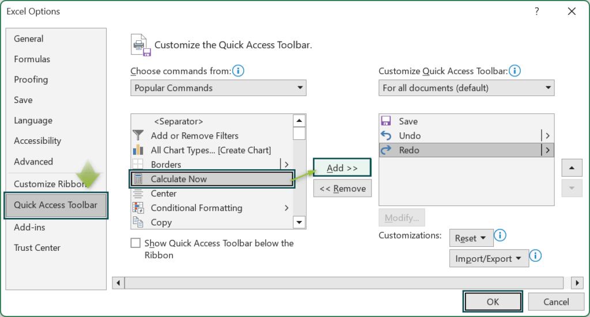Image resolution: width=590 pixels, height=317 pixels.
Task: Click the Conditional Formatting icon
Action: tap(138, 208)
